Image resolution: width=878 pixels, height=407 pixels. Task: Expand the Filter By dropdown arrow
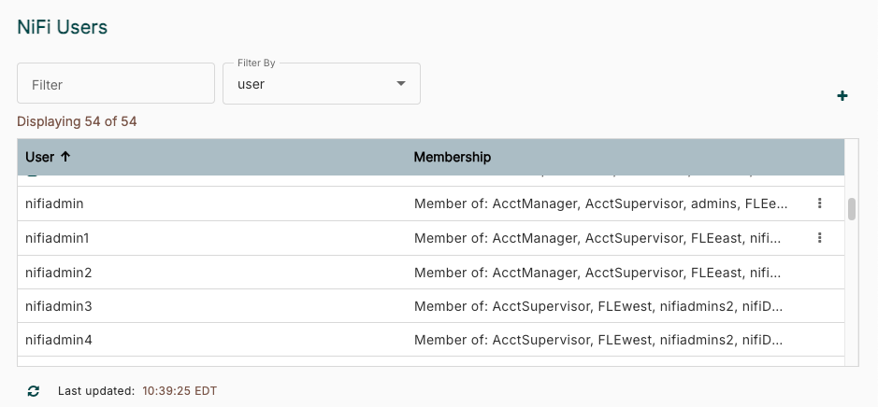pyautogui.click(x=401, y=84)
